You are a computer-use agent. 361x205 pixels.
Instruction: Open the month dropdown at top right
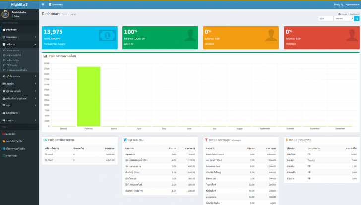344,19
